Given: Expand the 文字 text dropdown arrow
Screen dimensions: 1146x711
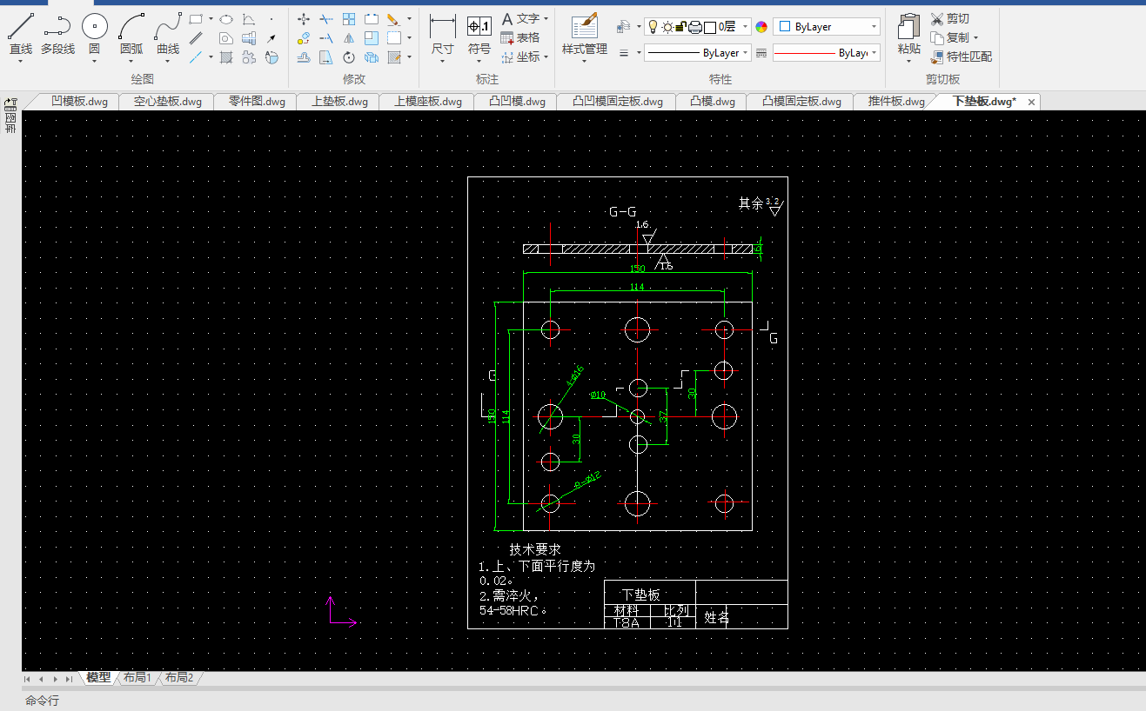Looking at the screenshot, I should (546, 18).
